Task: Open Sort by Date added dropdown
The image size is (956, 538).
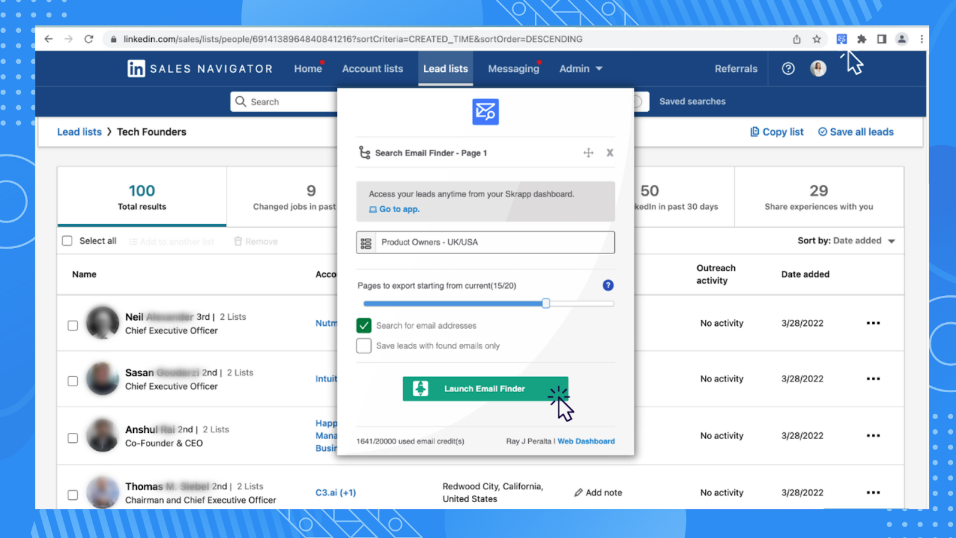Action: point(847,241)
